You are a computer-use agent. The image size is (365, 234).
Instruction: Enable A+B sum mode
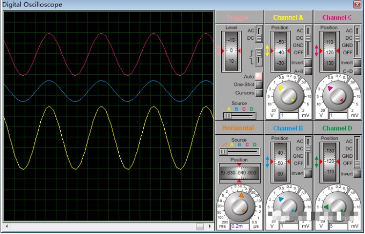[x=308, y=71]
